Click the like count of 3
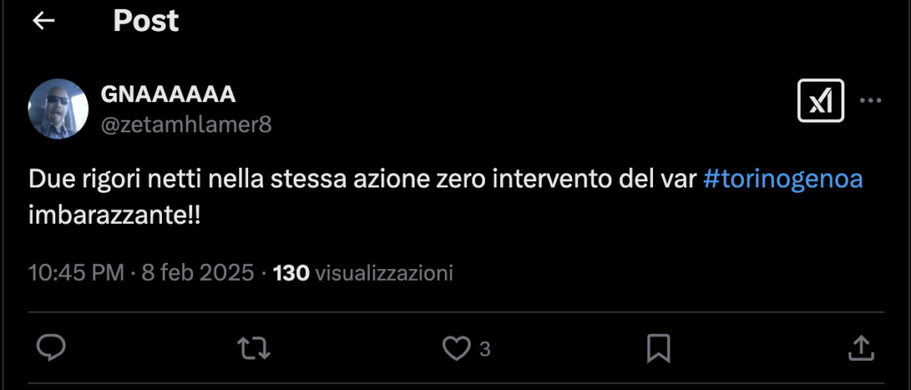The height and width of the screenshot is (390, 911). pos(485,349)
